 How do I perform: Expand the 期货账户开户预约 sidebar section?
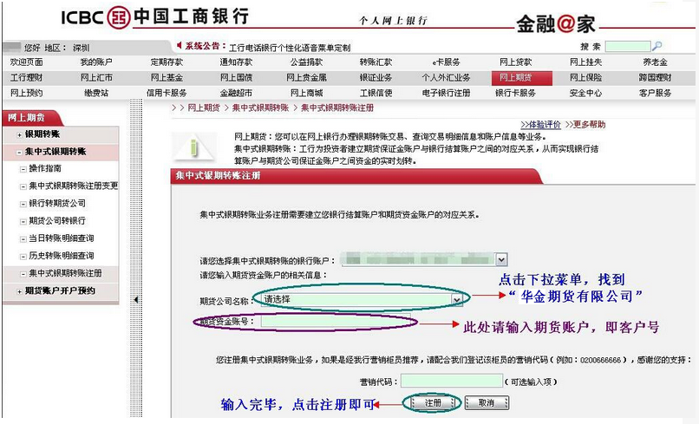coord(20,291)
